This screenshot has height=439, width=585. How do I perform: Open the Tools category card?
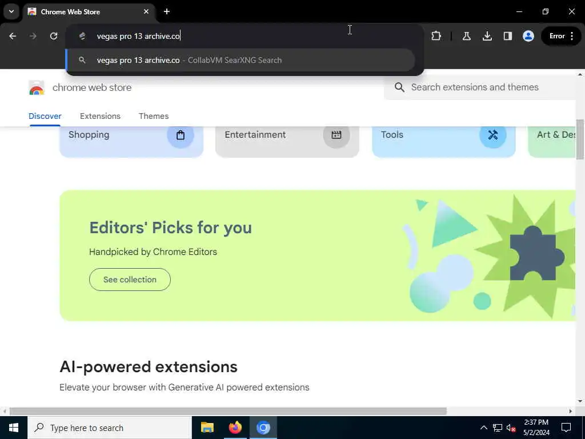[x=443, y=142]
